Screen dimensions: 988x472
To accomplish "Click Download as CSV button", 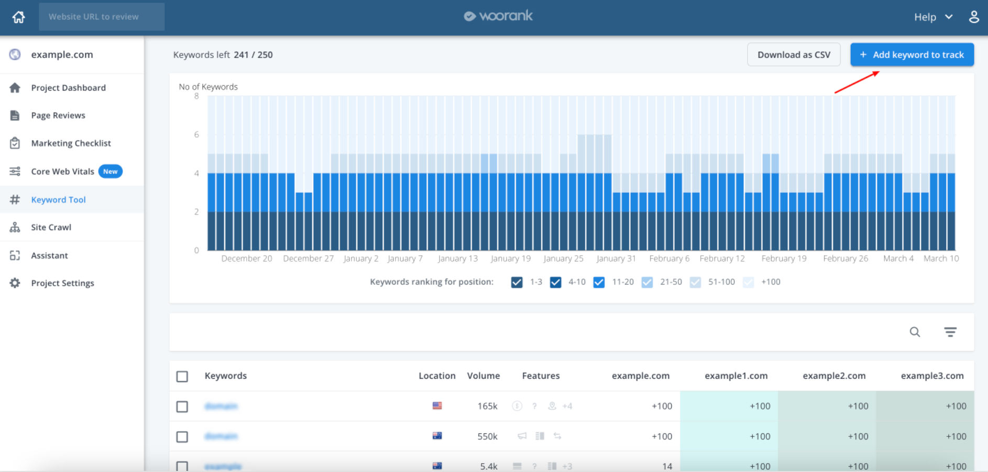I will pos(794,54).
